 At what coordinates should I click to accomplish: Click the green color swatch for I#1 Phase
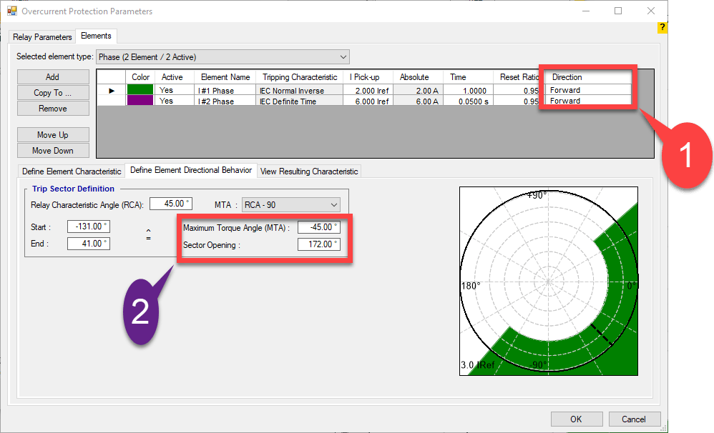[x=140, y=90]
